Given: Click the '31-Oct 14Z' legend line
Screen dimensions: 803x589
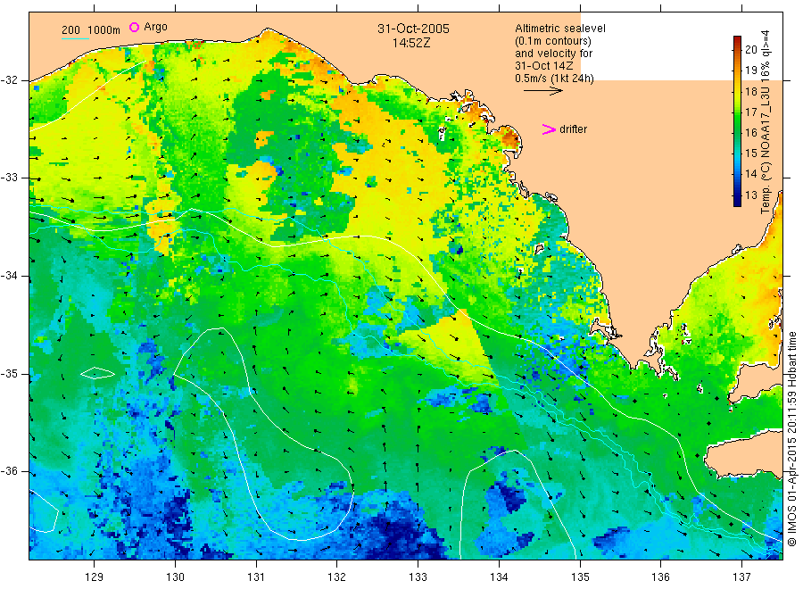Looking at the screenshot, I should coord(544,65).
